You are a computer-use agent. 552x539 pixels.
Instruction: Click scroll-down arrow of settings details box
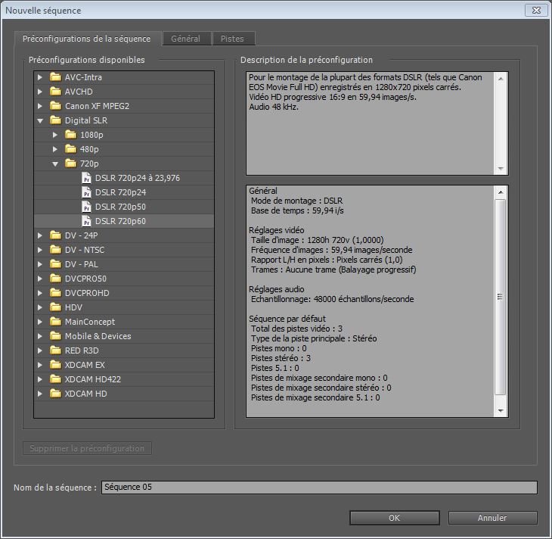point(501,410)
